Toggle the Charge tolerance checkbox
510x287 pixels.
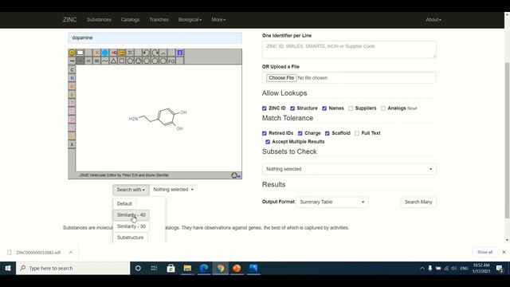pos(300,133)
